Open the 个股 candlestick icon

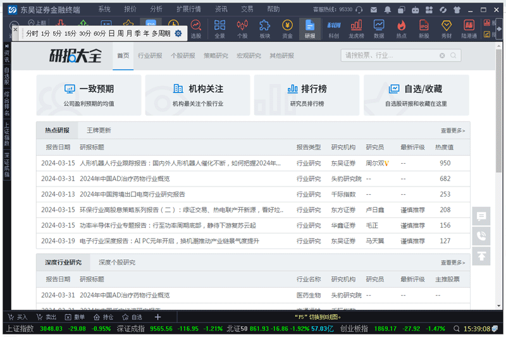pos(242,28)
